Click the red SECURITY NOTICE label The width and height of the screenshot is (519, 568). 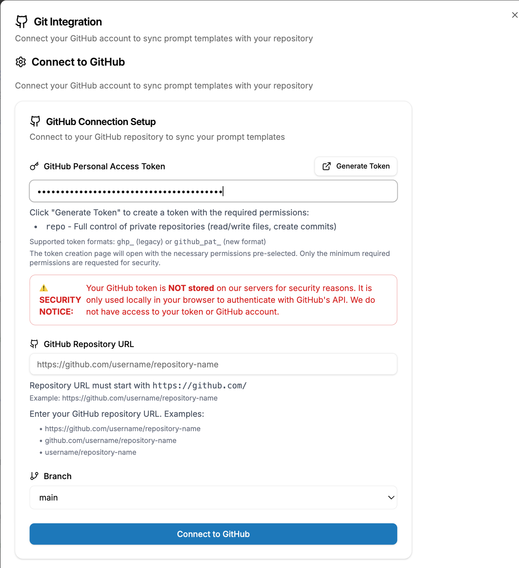click(x=60, y=306)
